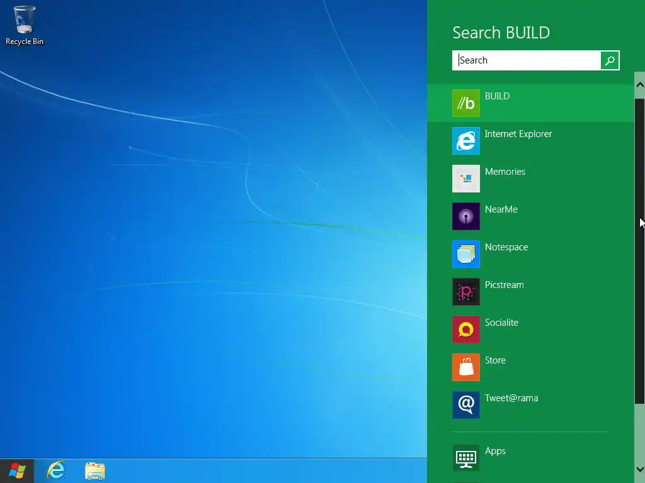Open the Store shopping bag icon

point(465,367)
